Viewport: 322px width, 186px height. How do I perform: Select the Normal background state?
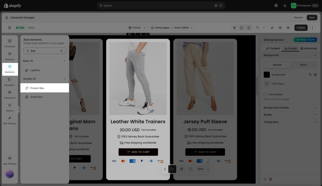click(x=277, y=65)
